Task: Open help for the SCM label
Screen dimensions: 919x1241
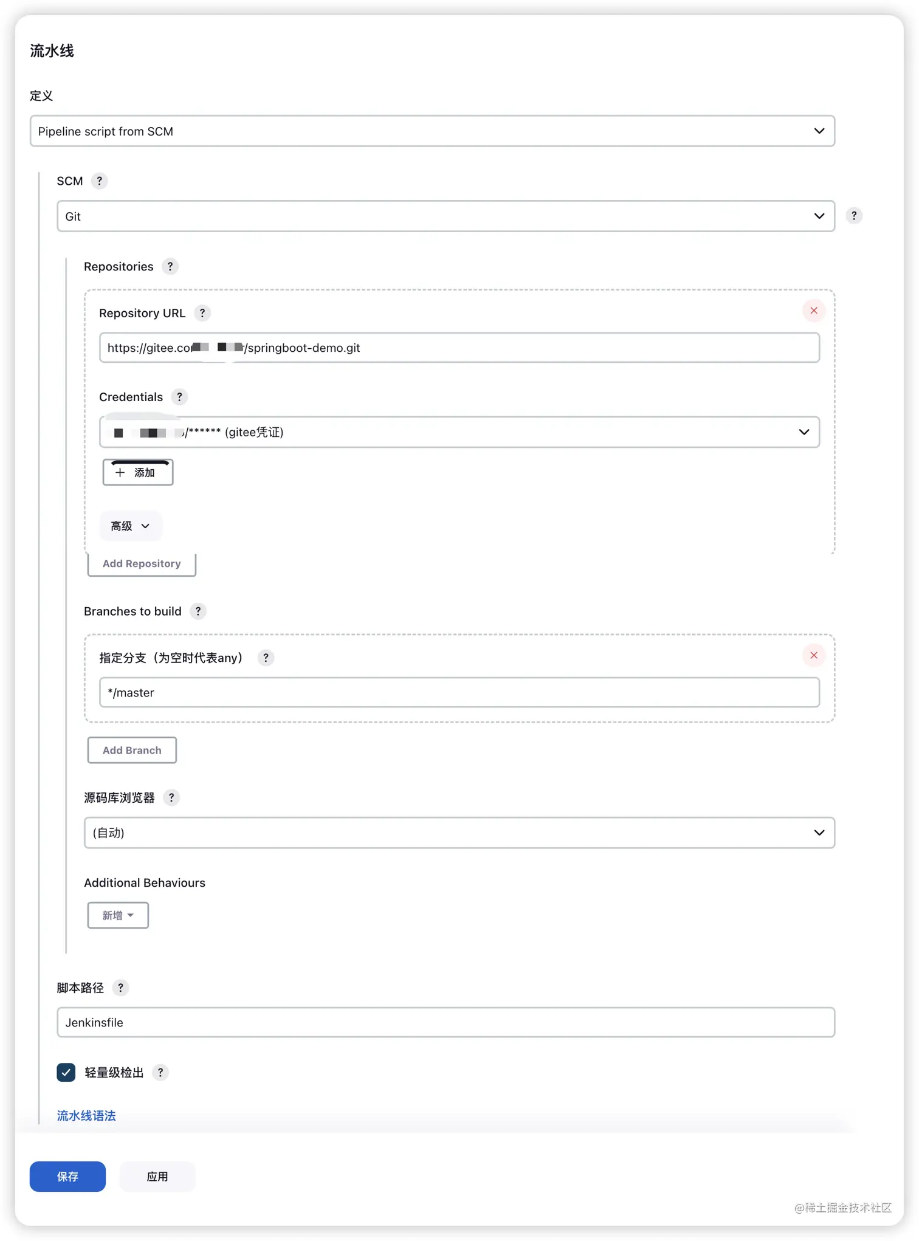Action: tap(99, 181)
